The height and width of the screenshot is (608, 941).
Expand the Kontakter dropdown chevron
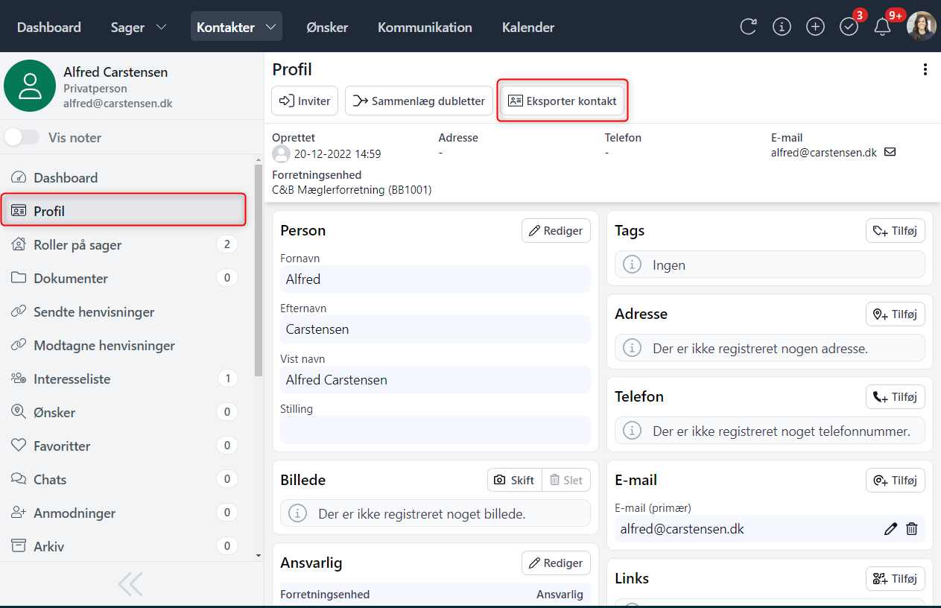pos(270,28)
